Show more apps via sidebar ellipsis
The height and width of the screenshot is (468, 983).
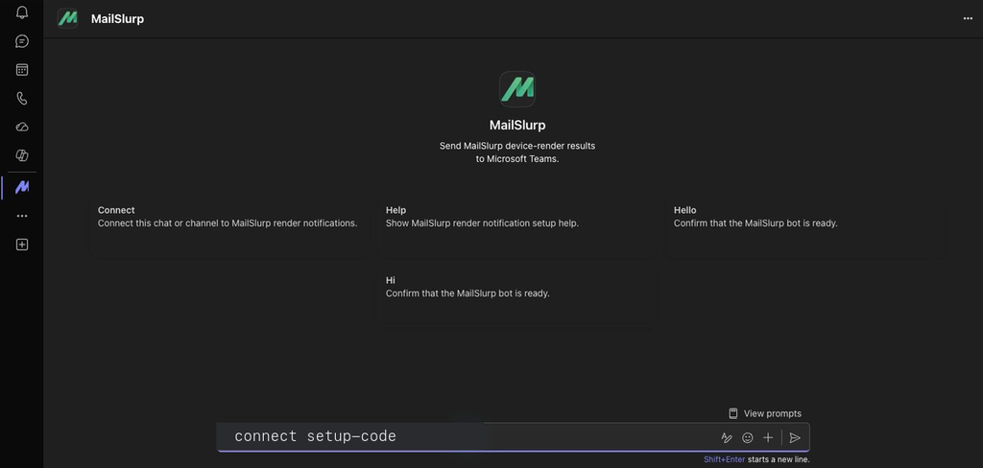(x=22, y=216)
